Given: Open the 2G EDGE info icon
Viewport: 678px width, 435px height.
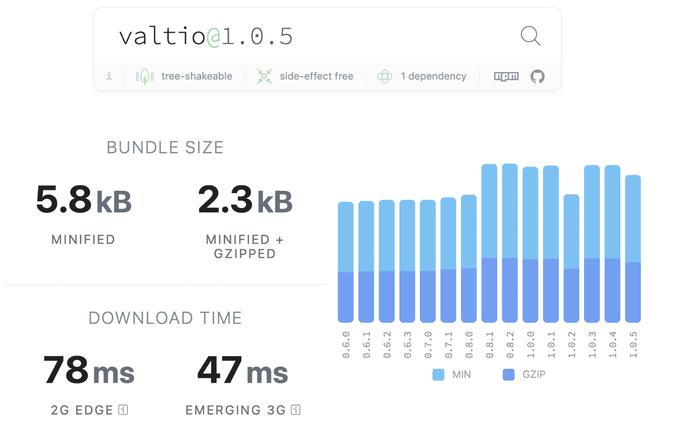Looking at the screenshot, I should click(123, 410).
